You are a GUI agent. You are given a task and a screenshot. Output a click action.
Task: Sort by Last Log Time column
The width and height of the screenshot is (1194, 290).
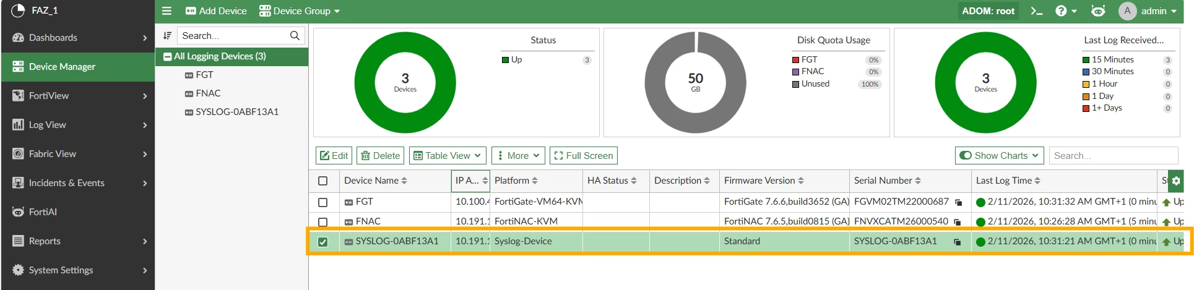1008,181
